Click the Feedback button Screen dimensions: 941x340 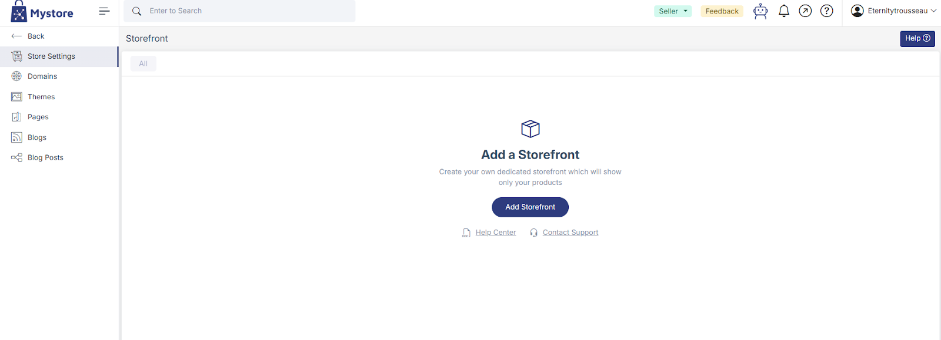point(722,11)
